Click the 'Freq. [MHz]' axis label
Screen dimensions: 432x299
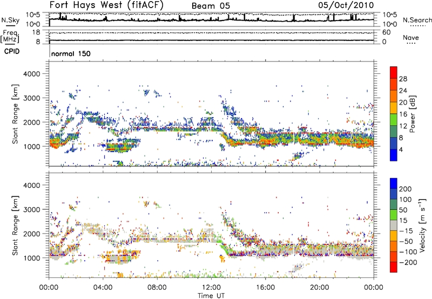point(10,37)
